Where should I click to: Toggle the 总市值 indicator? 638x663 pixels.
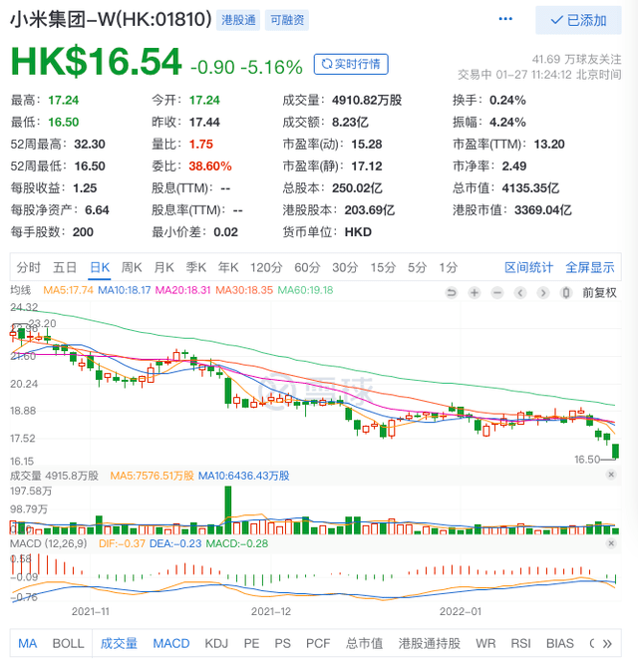click(x=364, y=643)
